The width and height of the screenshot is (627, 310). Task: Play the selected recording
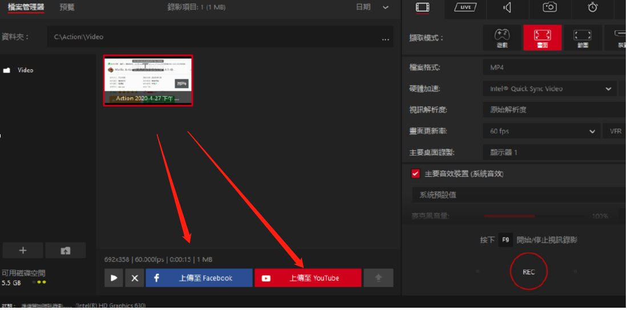[x=114, y=278]
